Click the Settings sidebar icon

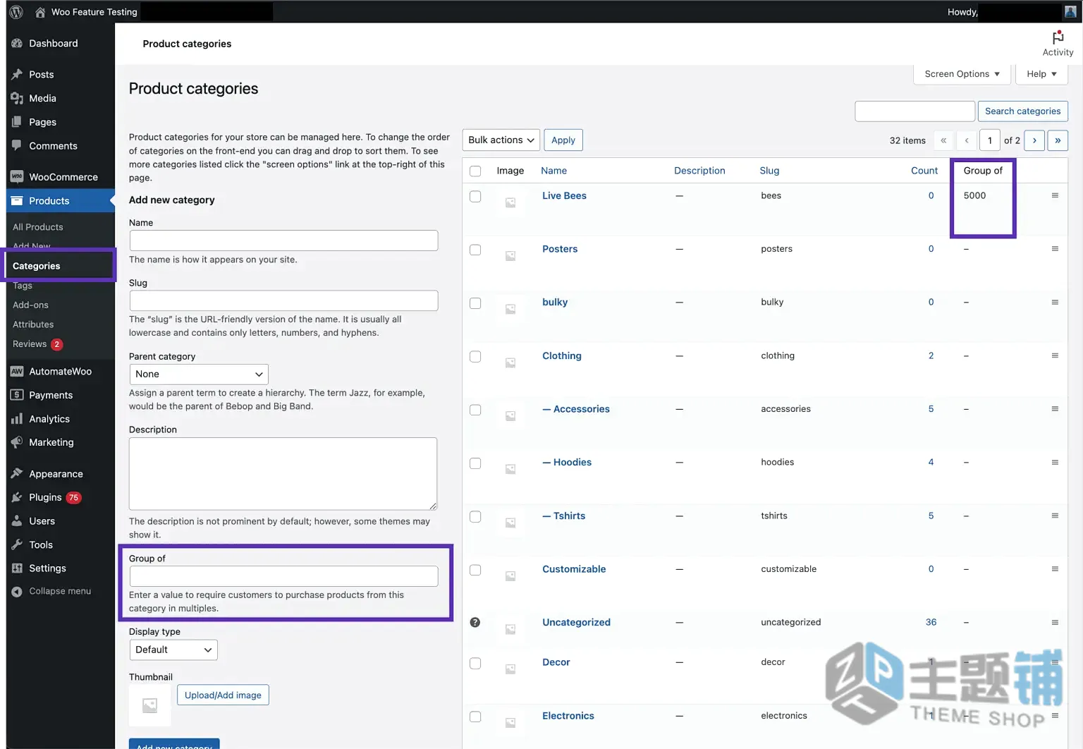coord(17,568)
